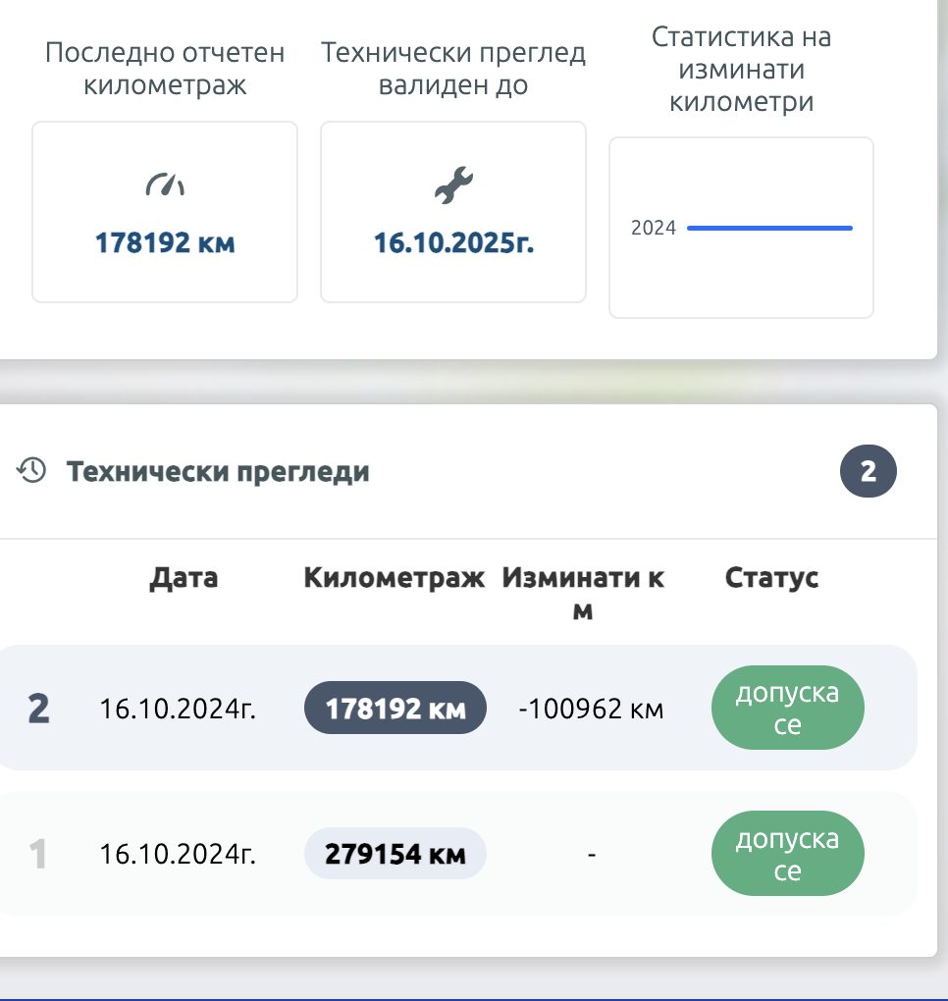
Task: Click the speedometer icon above mileage
Action: point(165,184)
